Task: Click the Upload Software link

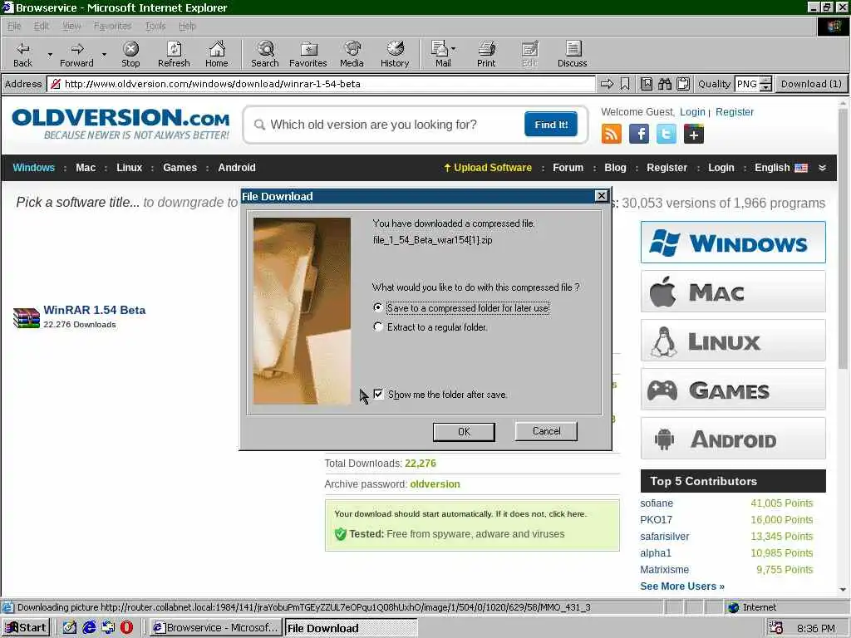Action: point(487,168)
